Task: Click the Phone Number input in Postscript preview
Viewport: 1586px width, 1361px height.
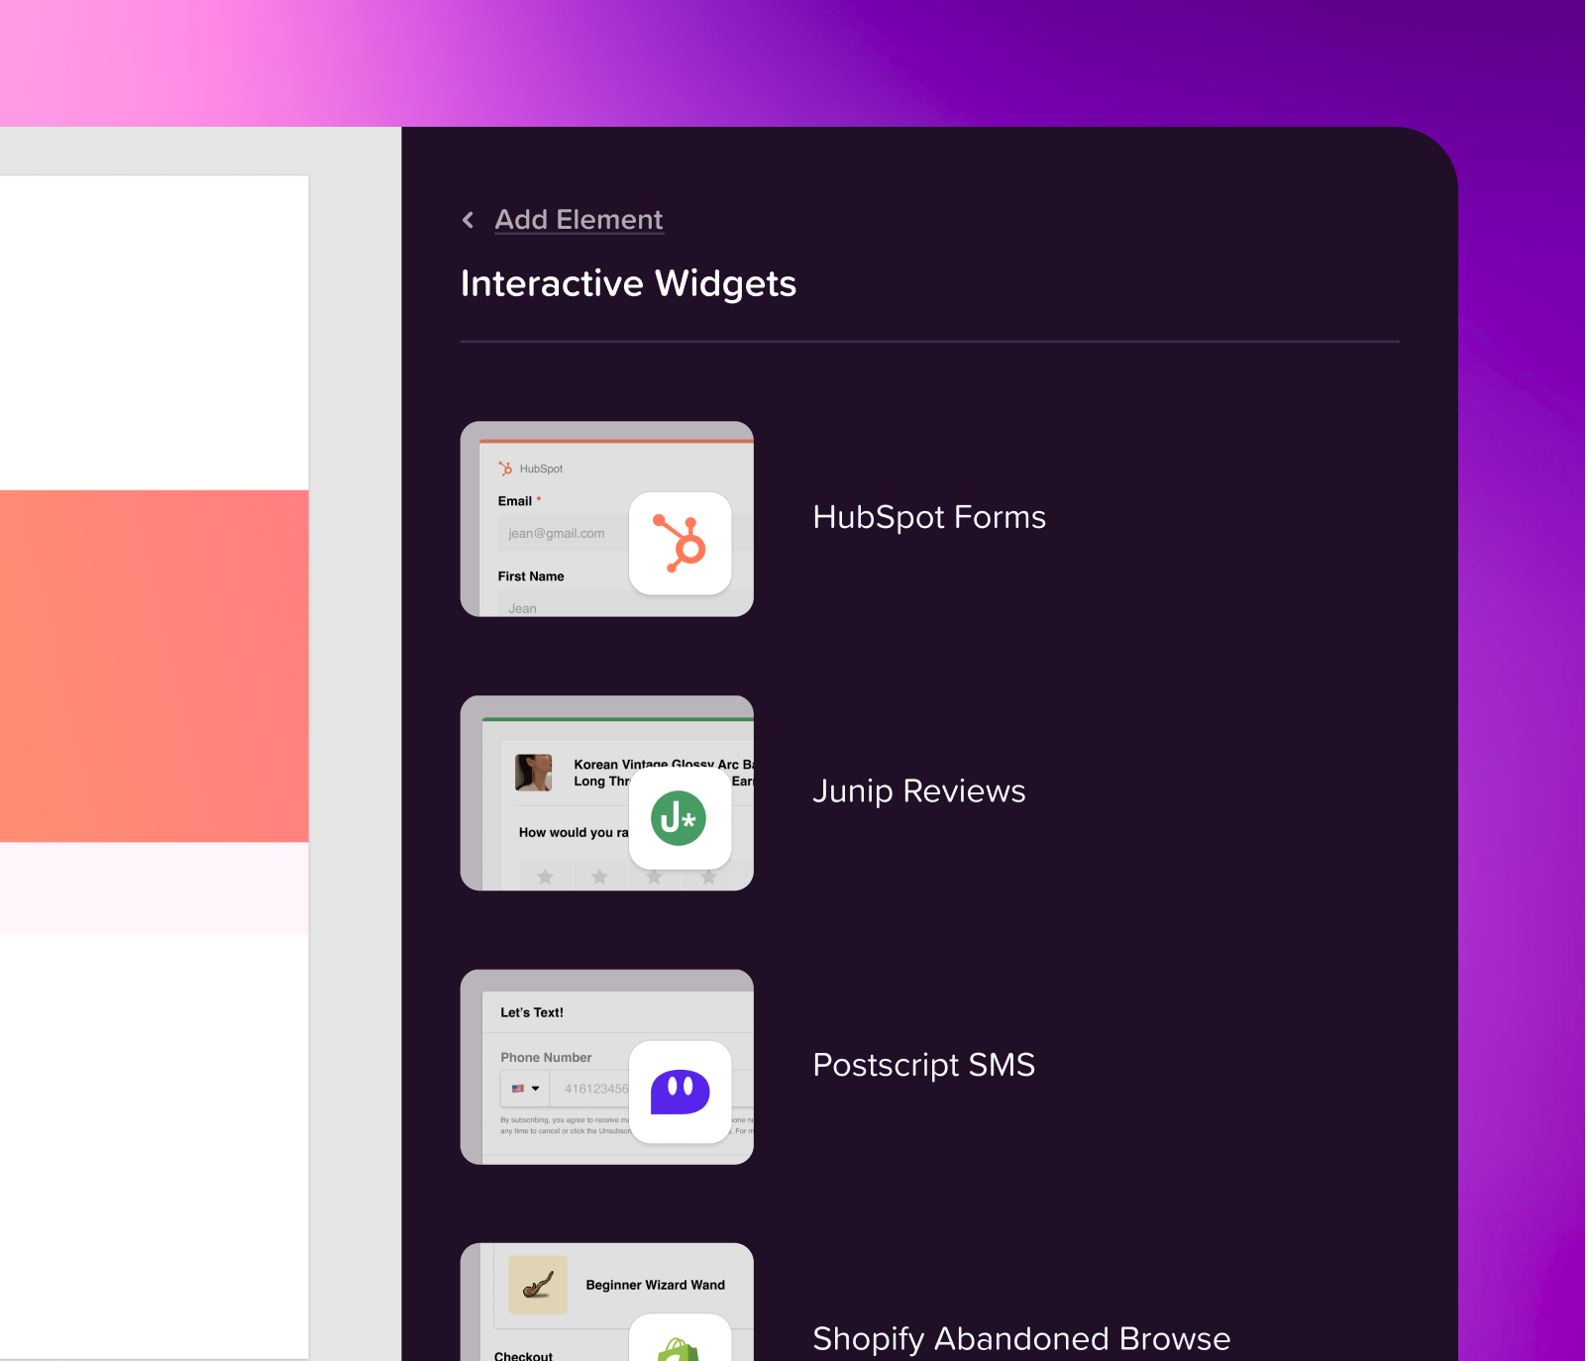Action: coord(594,1088)
